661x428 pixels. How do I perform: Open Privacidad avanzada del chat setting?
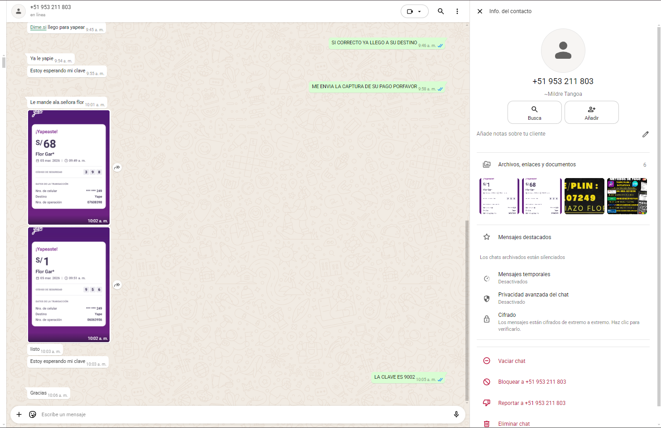point(533,298)
